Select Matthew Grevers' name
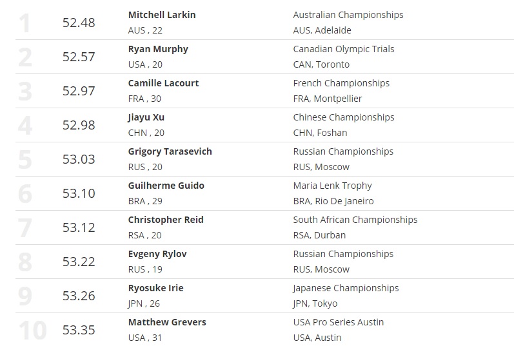This screenshot has height=346, width=514. coord(167,322)
